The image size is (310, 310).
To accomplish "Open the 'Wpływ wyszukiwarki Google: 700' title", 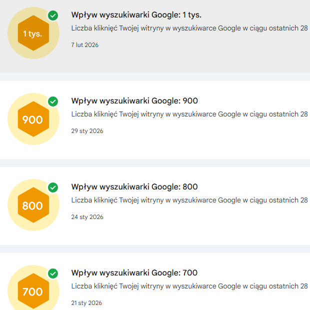I will click(x=134, y=273).
